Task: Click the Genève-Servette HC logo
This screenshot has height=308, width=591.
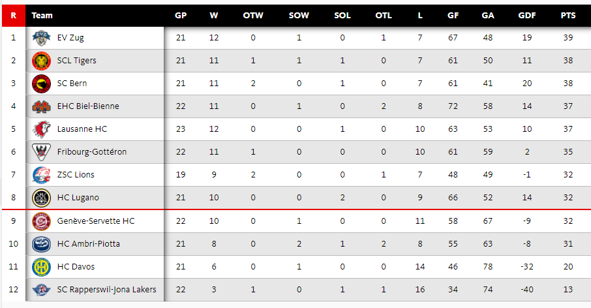Action: point(41,221)
